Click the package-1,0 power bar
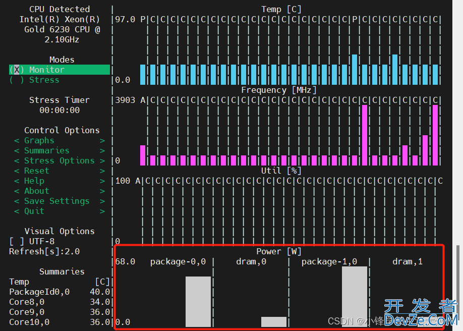 355,296
